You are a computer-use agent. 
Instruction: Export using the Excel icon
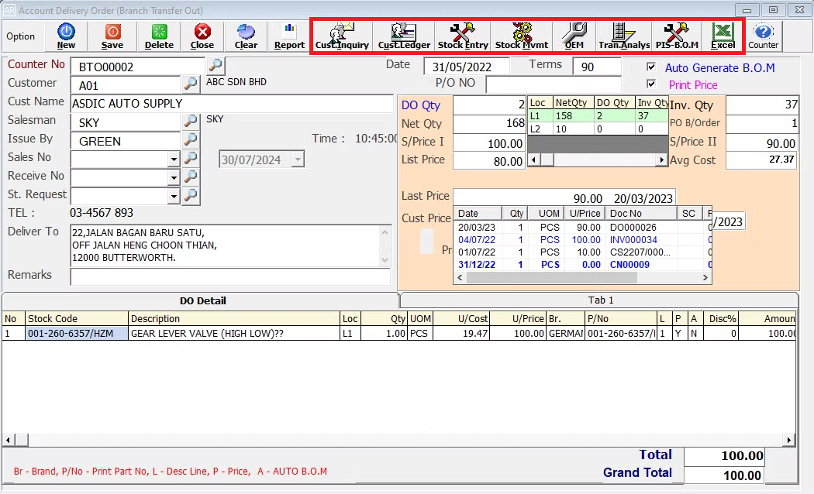click(x=723, y=36)
